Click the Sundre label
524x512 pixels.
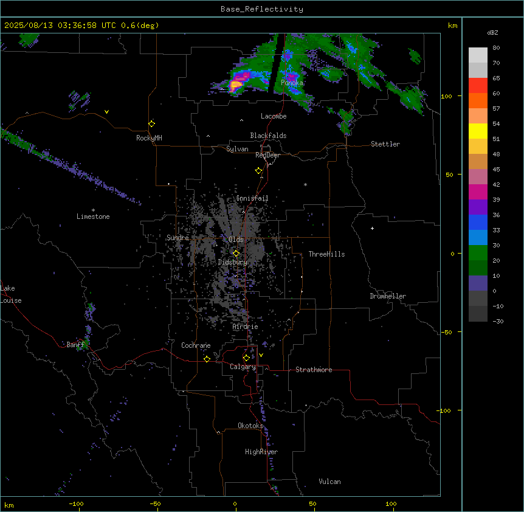pyautogui.click(x=178, y=238)
